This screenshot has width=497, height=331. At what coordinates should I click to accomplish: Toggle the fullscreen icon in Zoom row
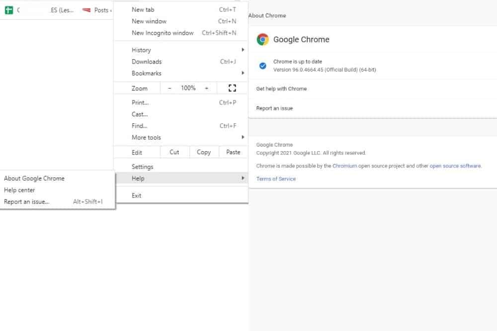[232, 88]
